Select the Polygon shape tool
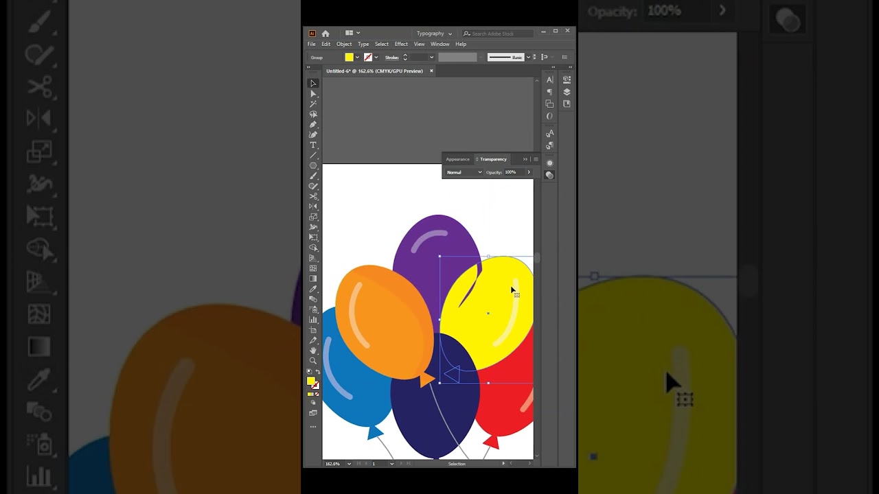Screen dimensions: 879x494 pos(313,165)
